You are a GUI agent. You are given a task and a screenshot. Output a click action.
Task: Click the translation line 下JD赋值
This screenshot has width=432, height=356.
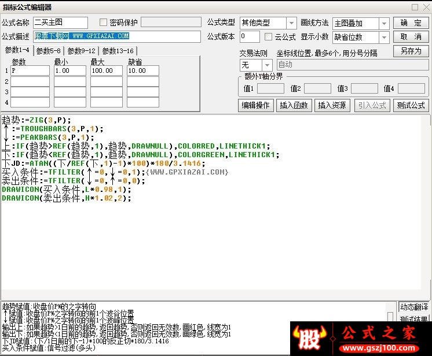coord(85,341)
